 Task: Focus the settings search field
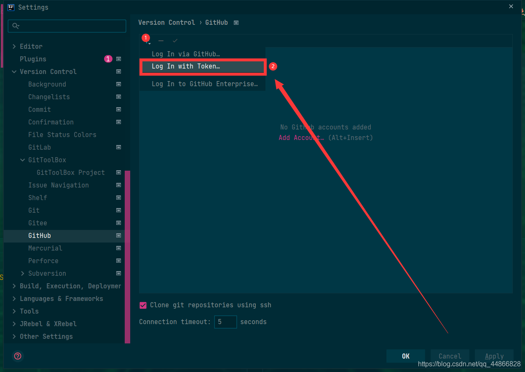(x=67, y=26)
